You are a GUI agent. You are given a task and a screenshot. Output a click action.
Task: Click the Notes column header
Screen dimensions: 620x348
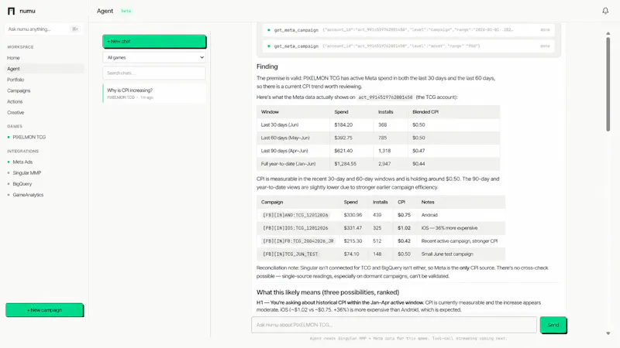[428, 202]
